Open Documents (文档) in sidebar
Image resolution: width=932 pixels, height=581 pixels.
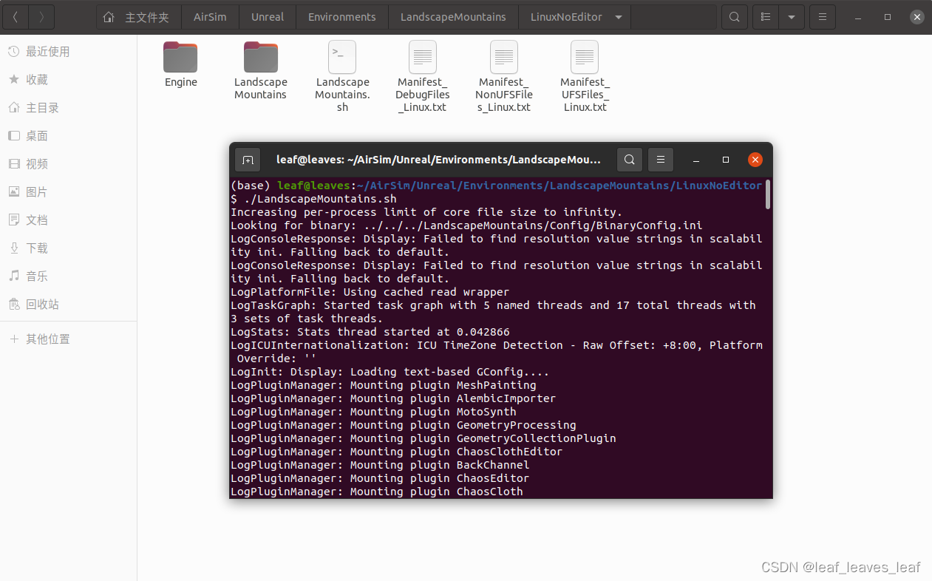(68, 220)
